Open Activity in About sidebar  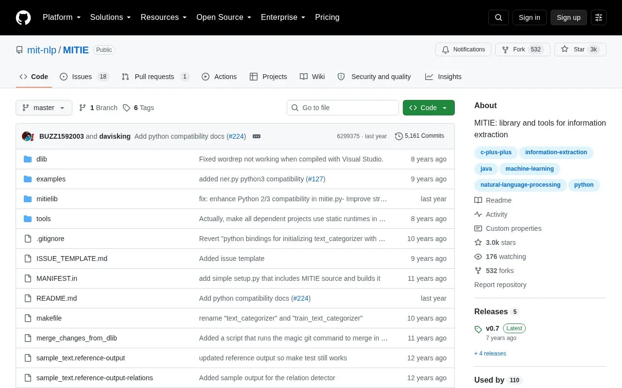coord(491,214)
